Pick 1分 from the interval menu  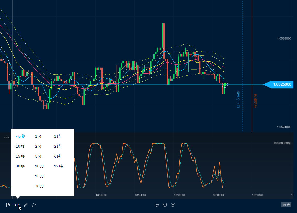pos(38,136)
